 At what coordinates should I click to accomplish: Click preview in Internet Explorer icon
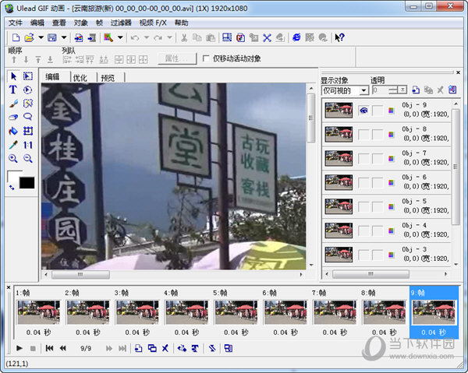(296, 37)
